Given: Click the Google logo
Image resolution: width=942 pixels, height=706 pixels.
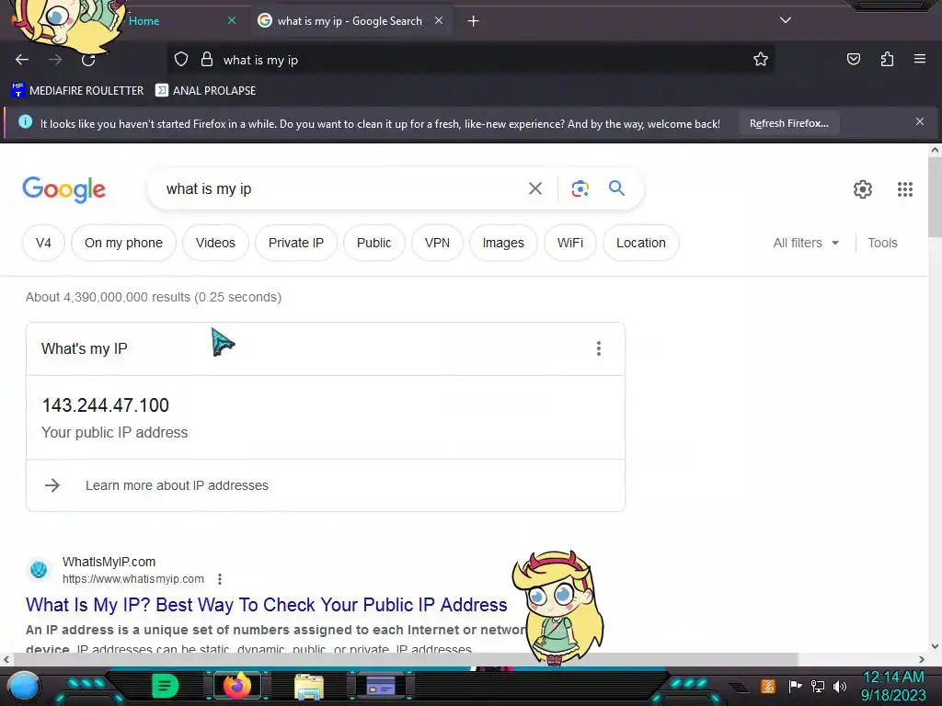Looking at the screenshot, I should pyautogui.click(x=64, y=189).
